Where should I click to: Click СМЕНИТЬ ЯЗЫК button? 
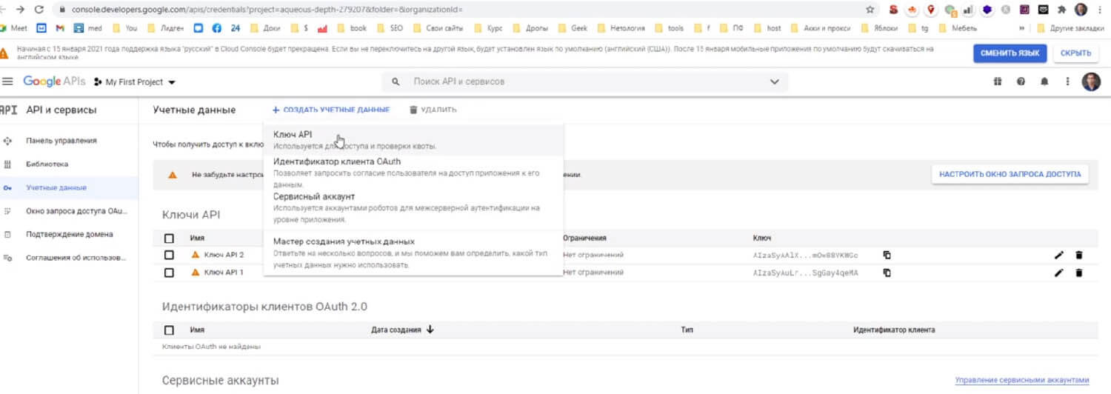[1010, 53]
